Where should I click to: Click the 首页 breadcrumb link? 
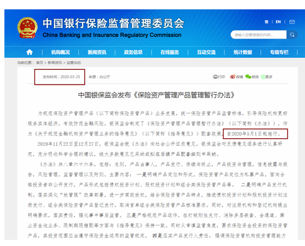tap(40, 63)
